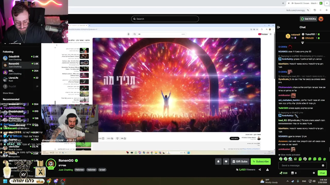Open site settings icon beside address
Screen dimensions: 330x185
pos(308,10)
